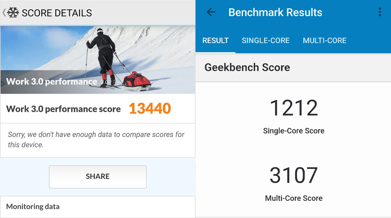The image size is (391, 218).
Task: Switch to the RESULT tab
Action: click(x=215, y=41)
